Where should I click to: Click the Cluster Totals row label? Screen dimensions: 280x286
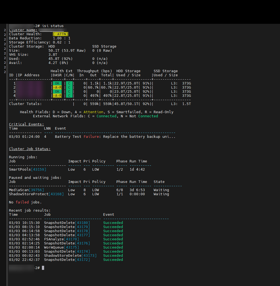tap(25, 104)
